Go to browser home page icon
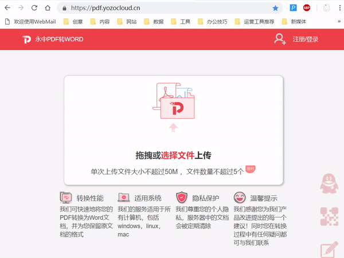Viewport: 344px width, 258px height. [x=48, y=8]
